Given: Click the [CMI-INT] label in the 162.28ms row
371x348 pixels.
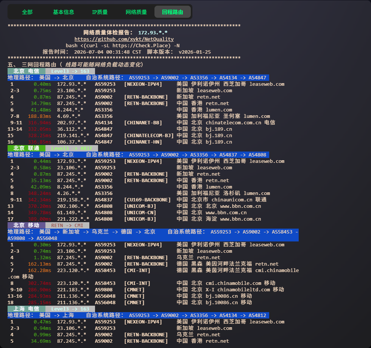Looking at the screenshot, I should 137,270.
